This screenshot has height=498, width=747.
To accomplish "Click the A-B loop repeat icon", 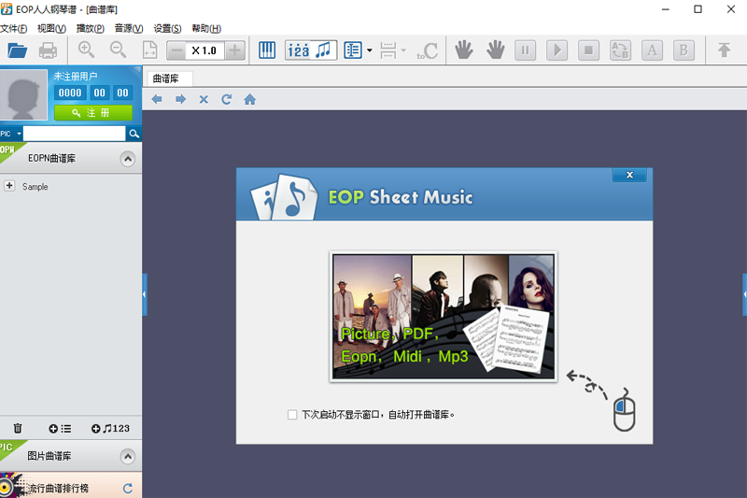I will point(620,50).
